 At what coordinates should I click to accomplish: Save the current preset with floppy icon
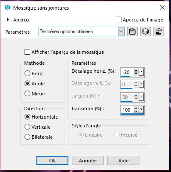[x=132, y=32]
